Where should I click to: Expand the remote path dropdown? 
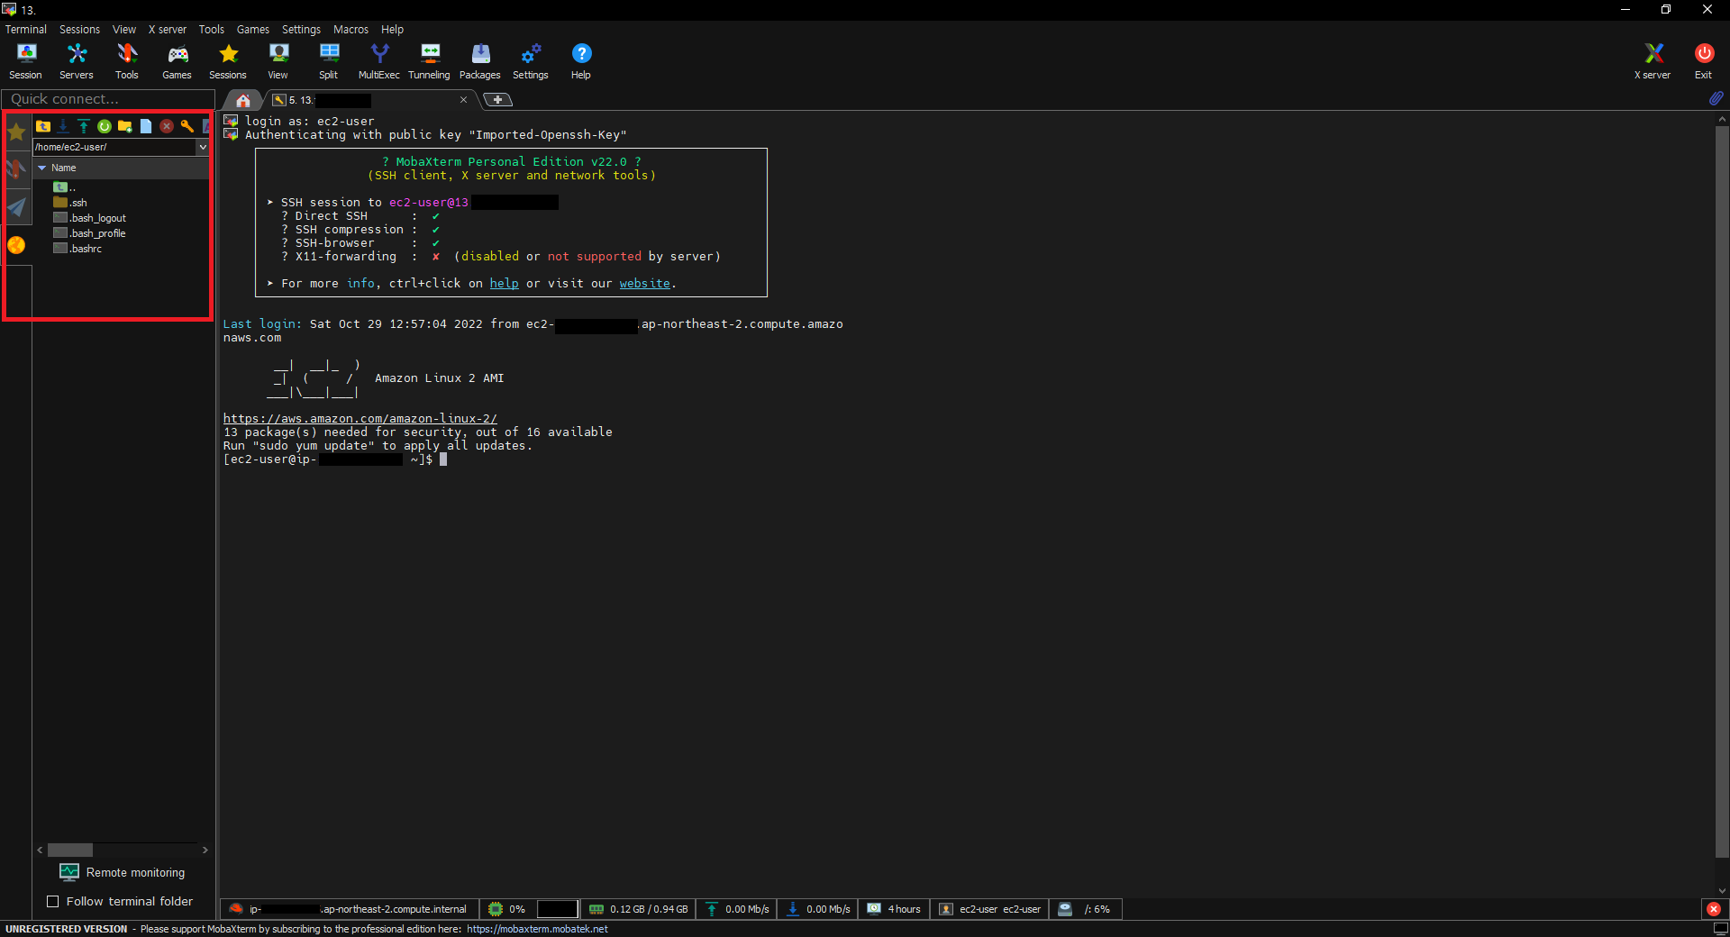pos(203,147)
